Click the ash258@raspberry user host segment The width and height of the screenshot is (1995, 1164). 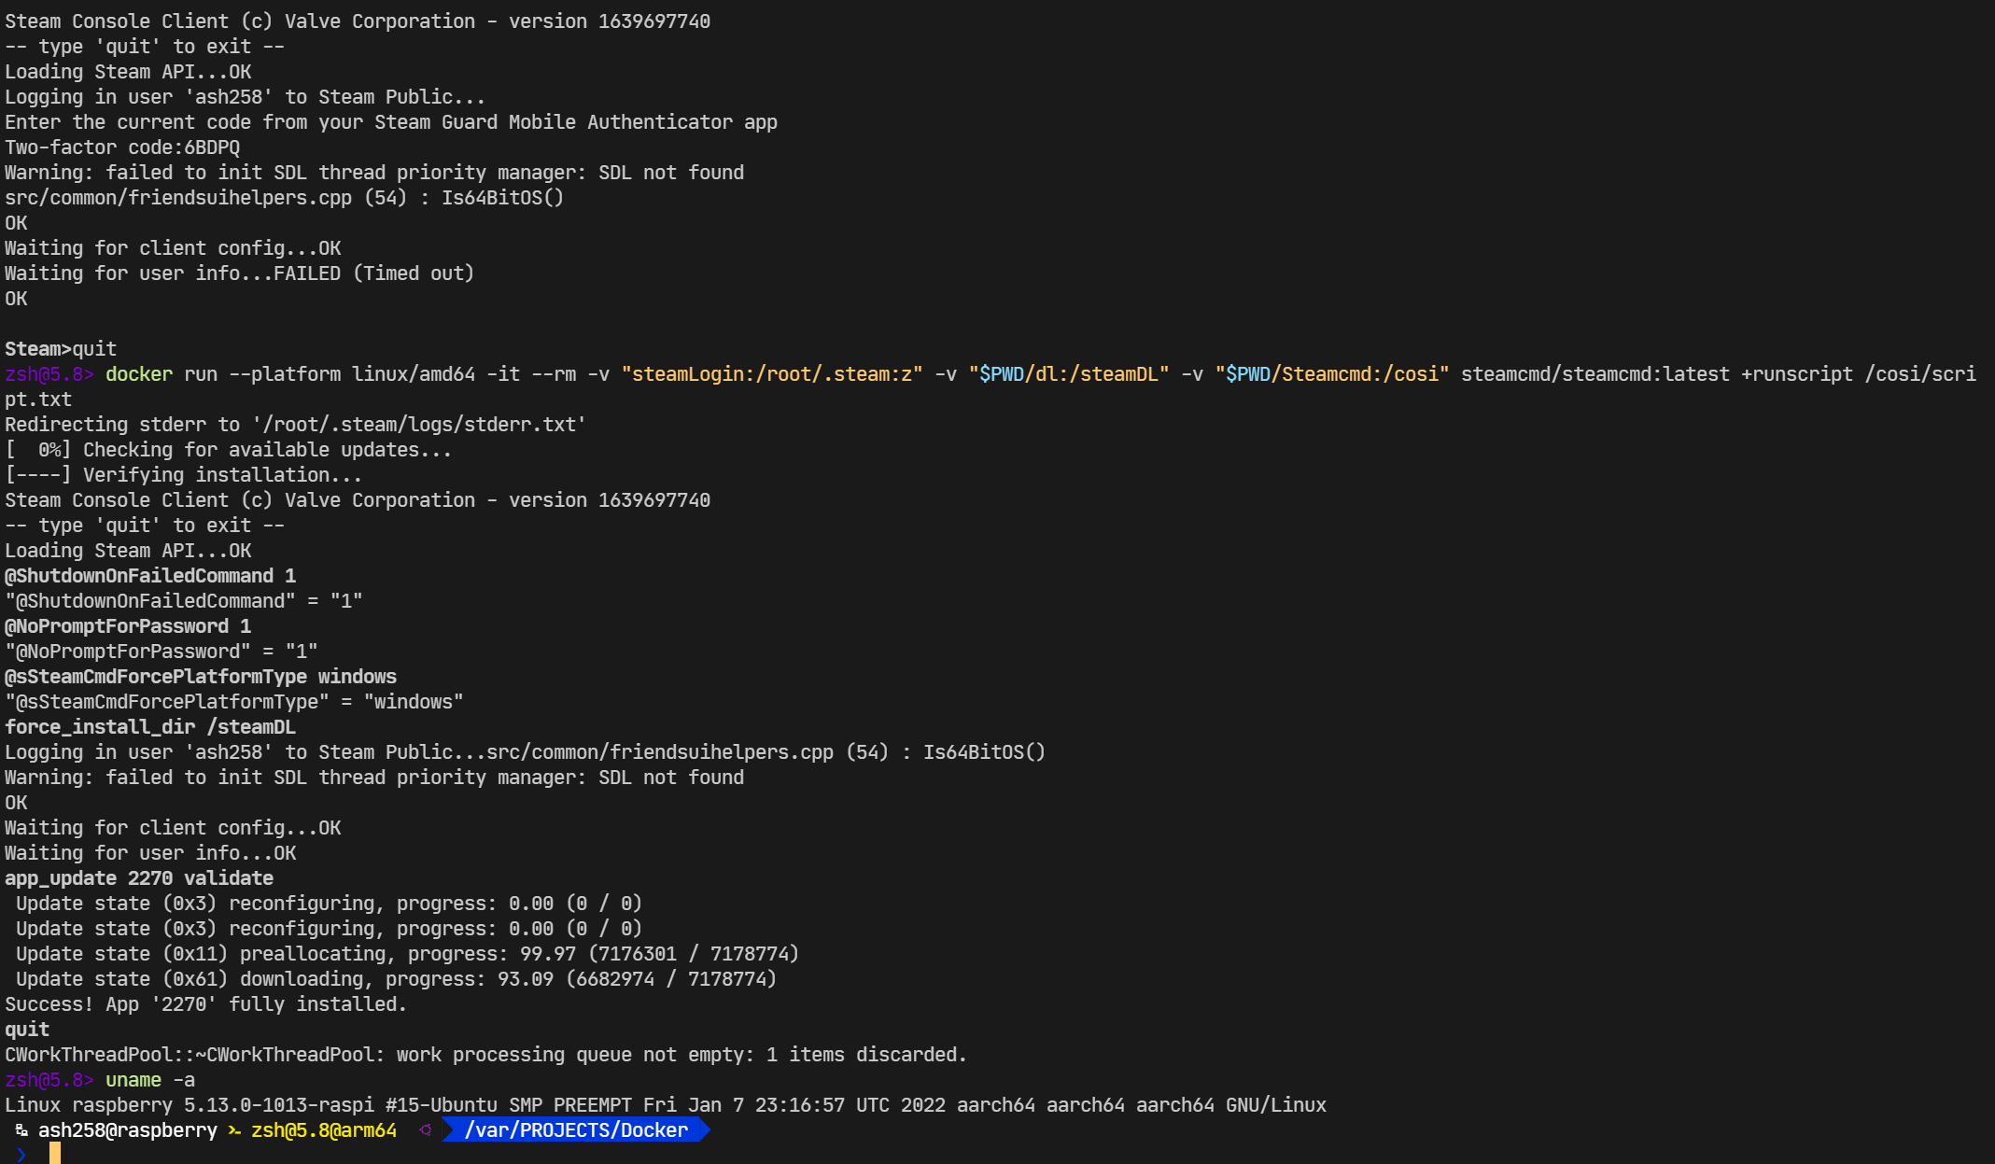pyautogui.click(x=127, y=1130)
